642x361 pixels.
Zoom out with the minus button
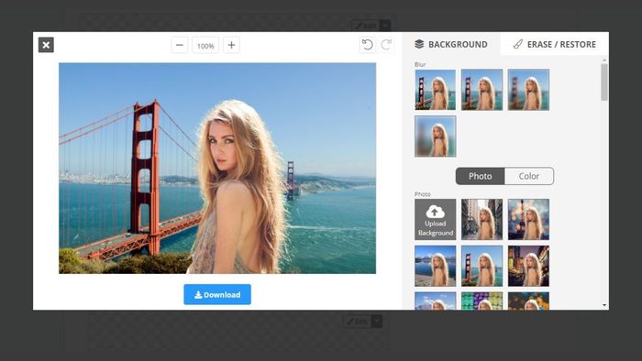pyautogui.click(x=180, y=45)
